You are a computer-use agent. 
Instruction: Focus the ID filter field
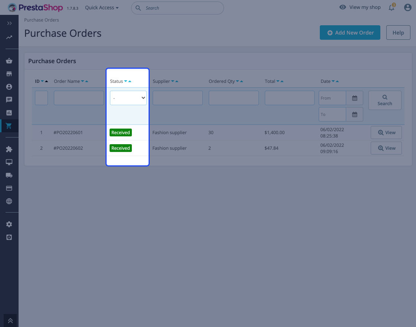tap(41, 98)
